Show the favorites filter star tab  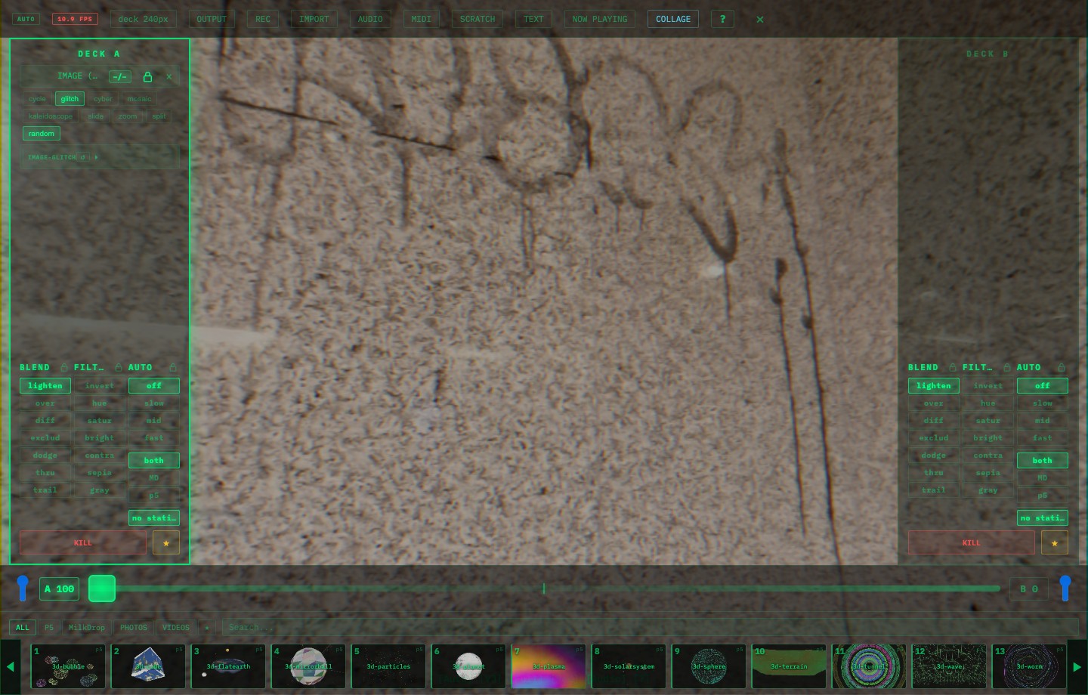click(x=207, y=627)
